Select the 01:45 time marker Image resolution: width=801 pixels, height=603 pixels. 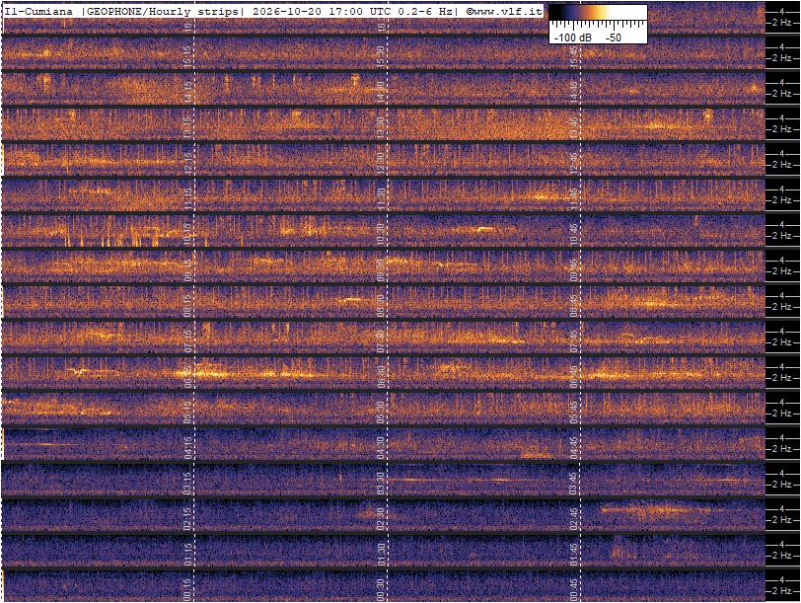pyautogui.click(x=574, y=555)
